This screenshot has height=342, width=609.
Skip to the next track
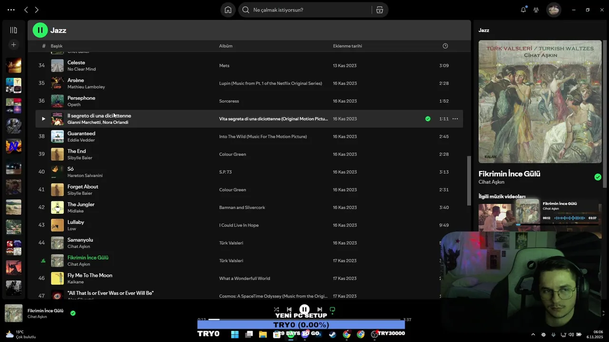pyautogui.click(x=320, y=309)
